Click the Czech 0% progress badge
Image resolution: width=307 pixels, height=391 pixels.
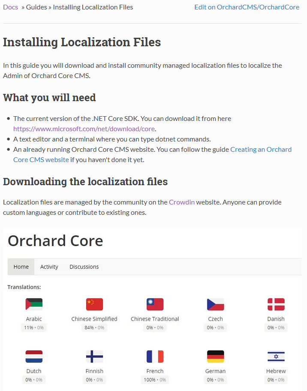[216, 328]
